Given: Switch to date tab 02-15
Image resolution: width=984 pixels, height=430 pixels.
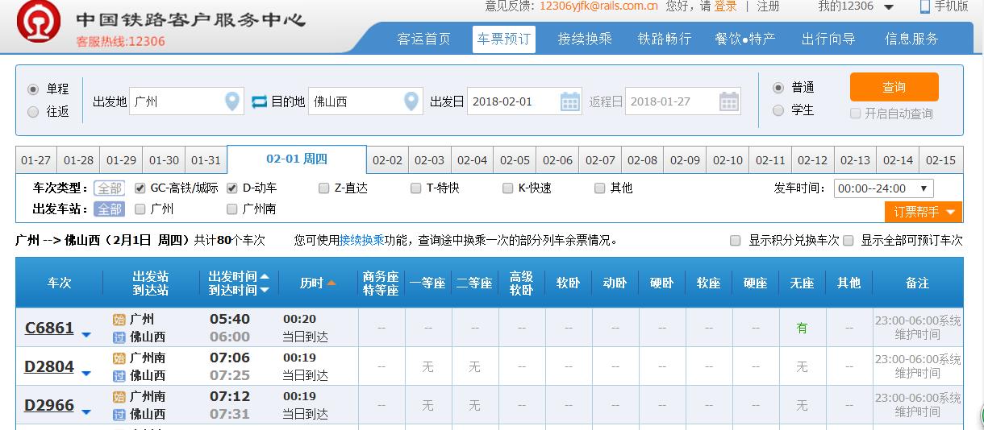Looking at the screenshot, I should pyautogui.click(x=940, y=160).
